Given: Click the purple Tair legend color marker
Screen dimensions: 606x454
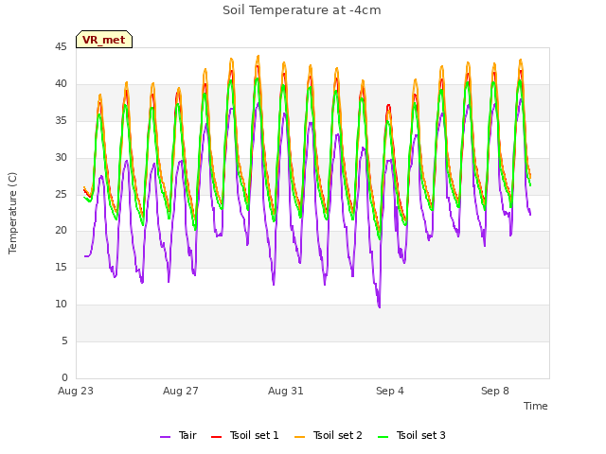Looking at the screenshot, I should coord(165,437).
